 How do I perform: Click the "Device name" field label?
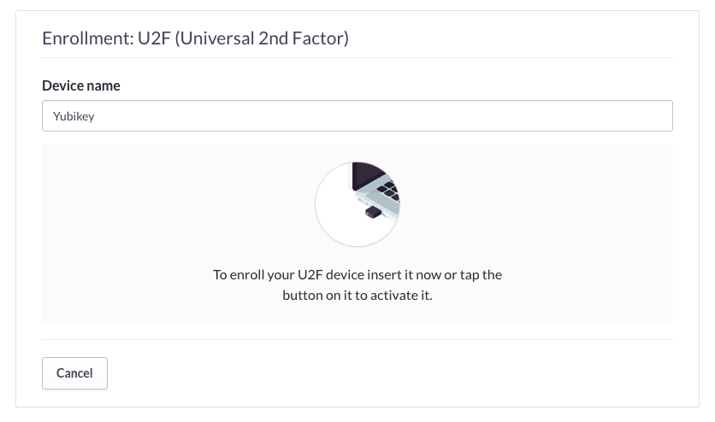[x=80, y=85]
